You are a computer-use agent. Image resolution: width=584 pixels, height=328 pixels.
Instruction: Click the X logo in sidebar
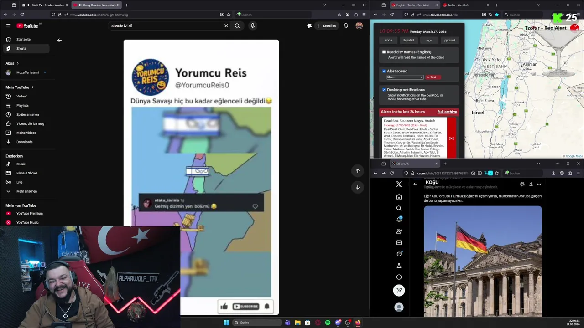point(399,184)
